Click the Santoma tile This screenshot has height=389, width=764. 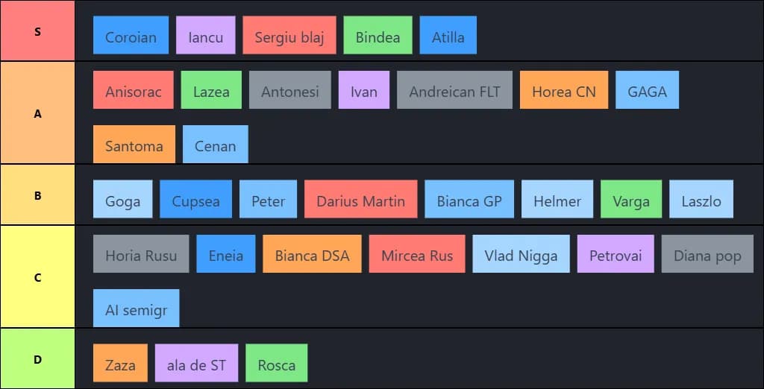[134, 145]
